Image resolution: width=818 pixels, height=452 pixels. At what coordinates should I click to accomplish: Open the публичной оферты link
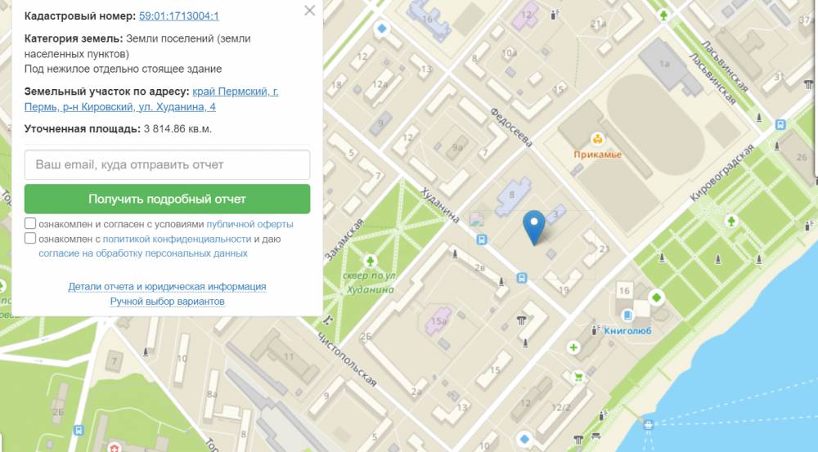(249, 224)
